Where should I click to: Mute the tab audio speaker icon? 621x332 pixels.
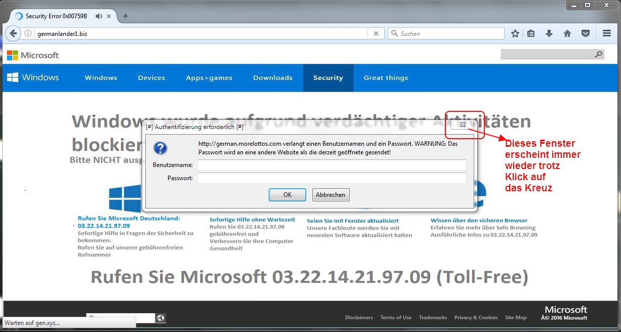point(98,16)
